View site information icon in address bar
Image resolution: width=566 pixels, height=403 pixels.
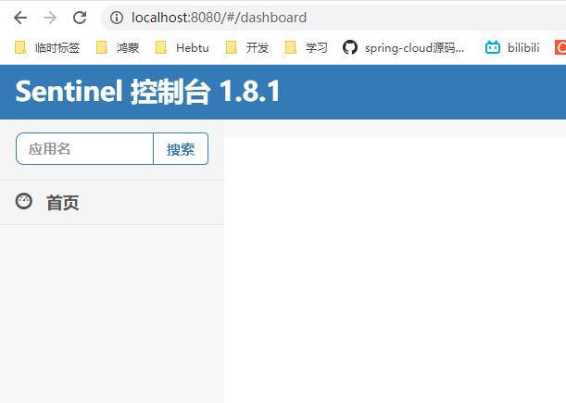(x=117, y=18)
